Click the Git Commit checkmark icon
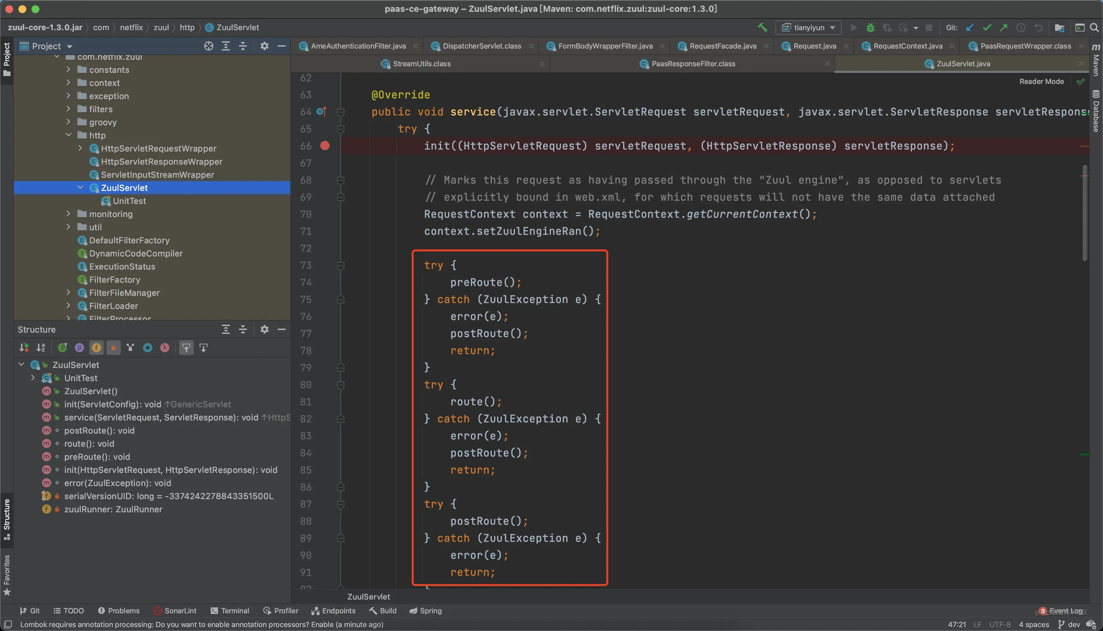The width and height of the screenshot is (1103, 631). (x=987, y=27)
